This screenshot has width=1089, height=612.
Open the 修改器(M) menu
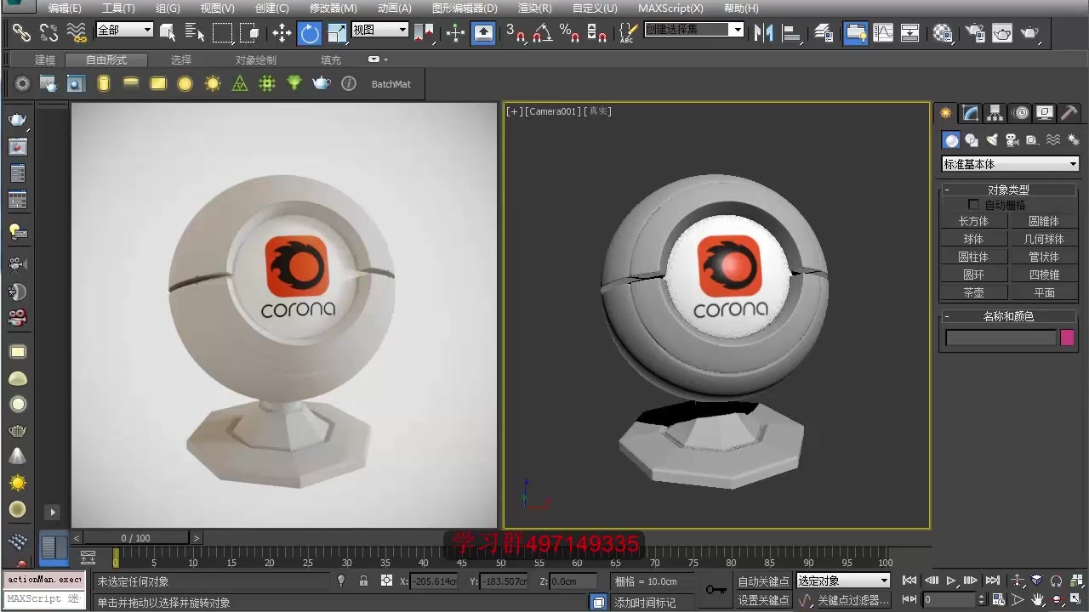tap(333, 8)
